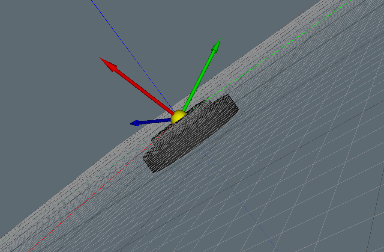
Task: Click the blue Z-axis arrow of the gizmo
Action: [150, 122]
